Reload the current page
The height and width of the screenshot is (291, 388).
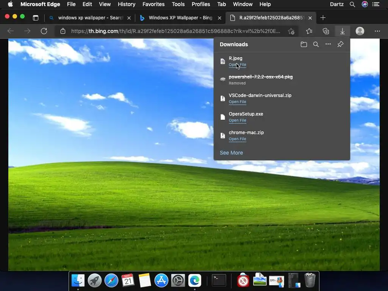(44, 31)
